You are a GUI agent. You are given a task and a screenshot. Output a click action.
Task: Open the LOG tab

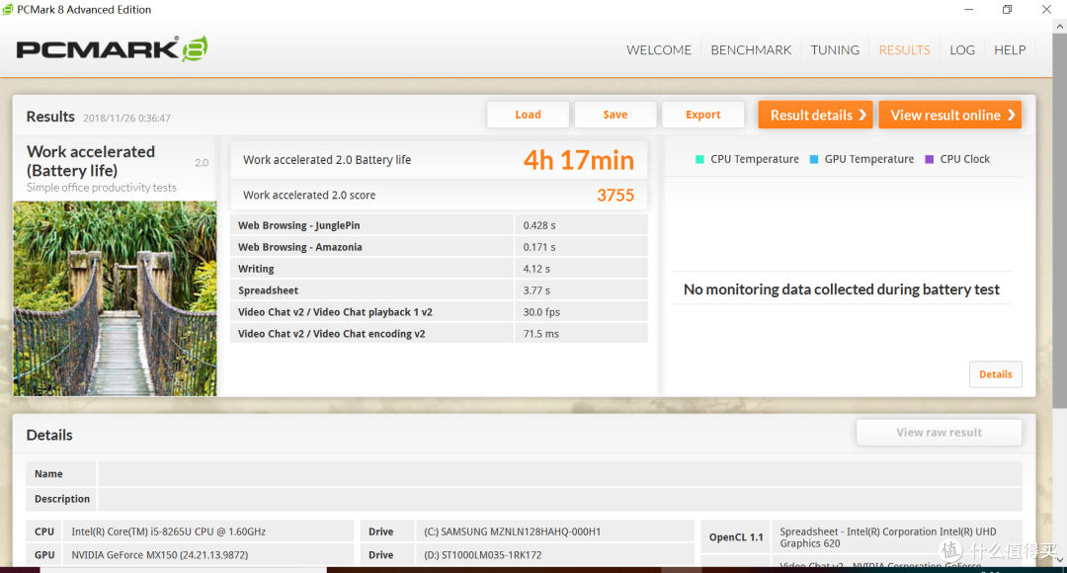pyautogui.click(x=961, y=49)
